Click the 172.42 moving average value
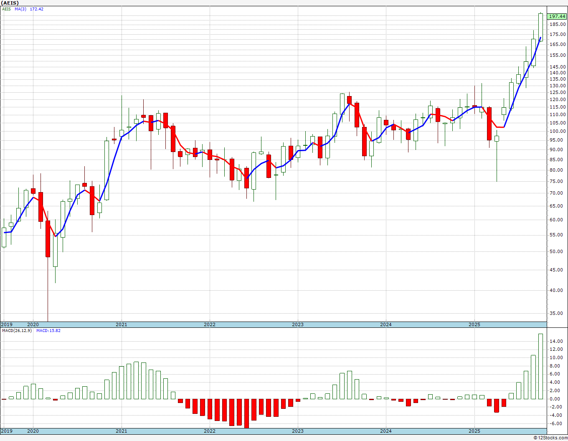This screenshot has width=568, height=441. (37, 9)
